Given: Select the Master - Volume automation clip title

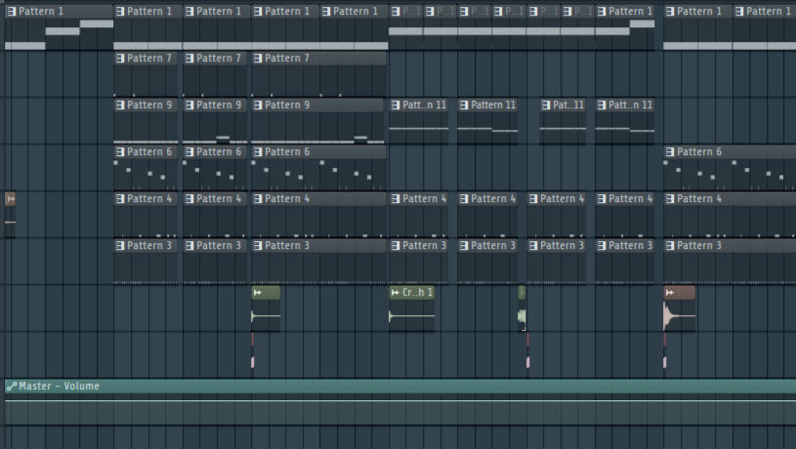Looking at the screenshot, I should pyautogui.click(x=59, y=387).
